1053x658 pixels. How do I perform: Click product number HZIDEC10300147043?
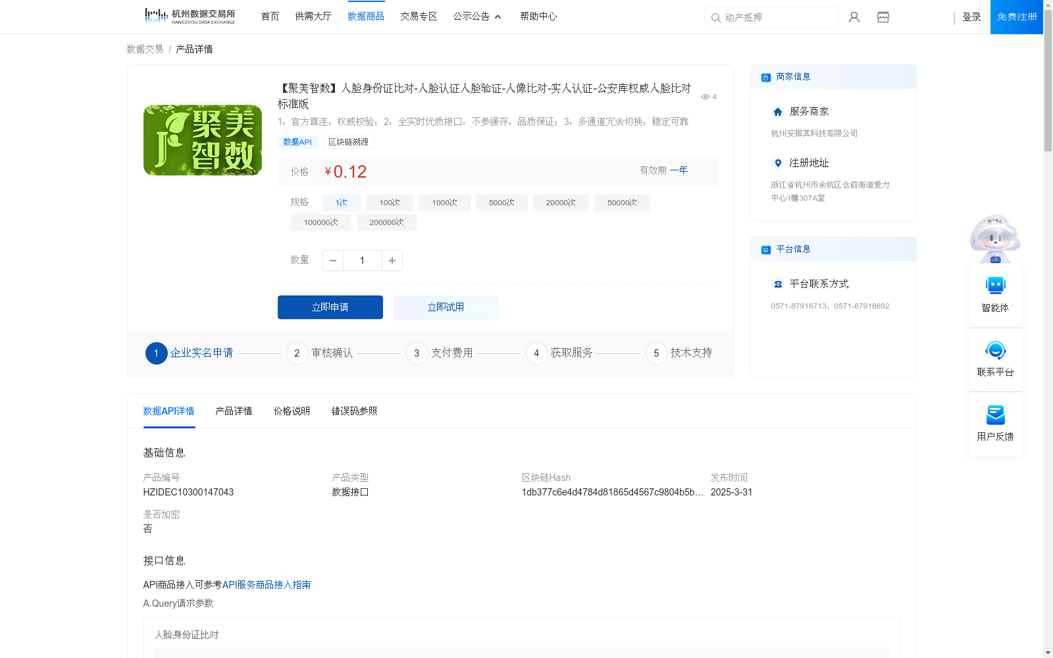(188, 492)
